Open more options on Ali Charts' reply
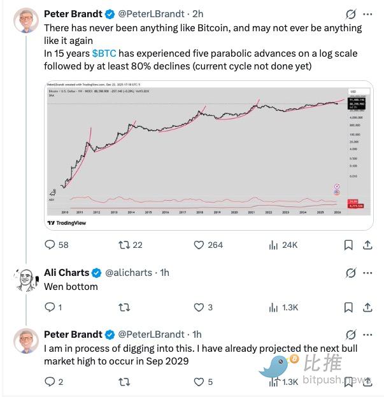Screen dimensions: 384x397 click(x=367, y=273)
